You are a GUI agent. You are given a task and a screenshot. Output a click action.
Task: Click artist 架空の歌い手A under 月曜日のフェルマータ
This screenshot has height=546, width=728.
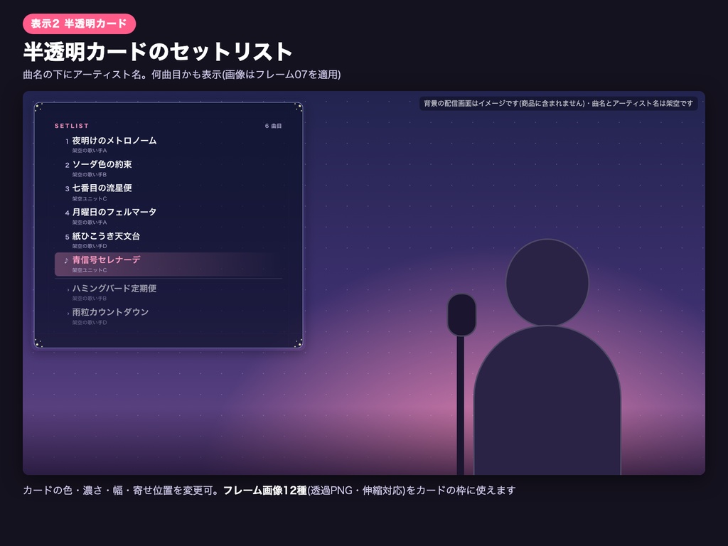(90, 223)
